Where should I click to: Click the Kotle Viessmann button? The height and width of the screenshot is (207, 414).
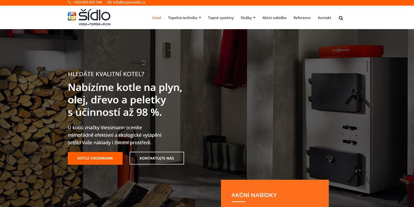95,158
